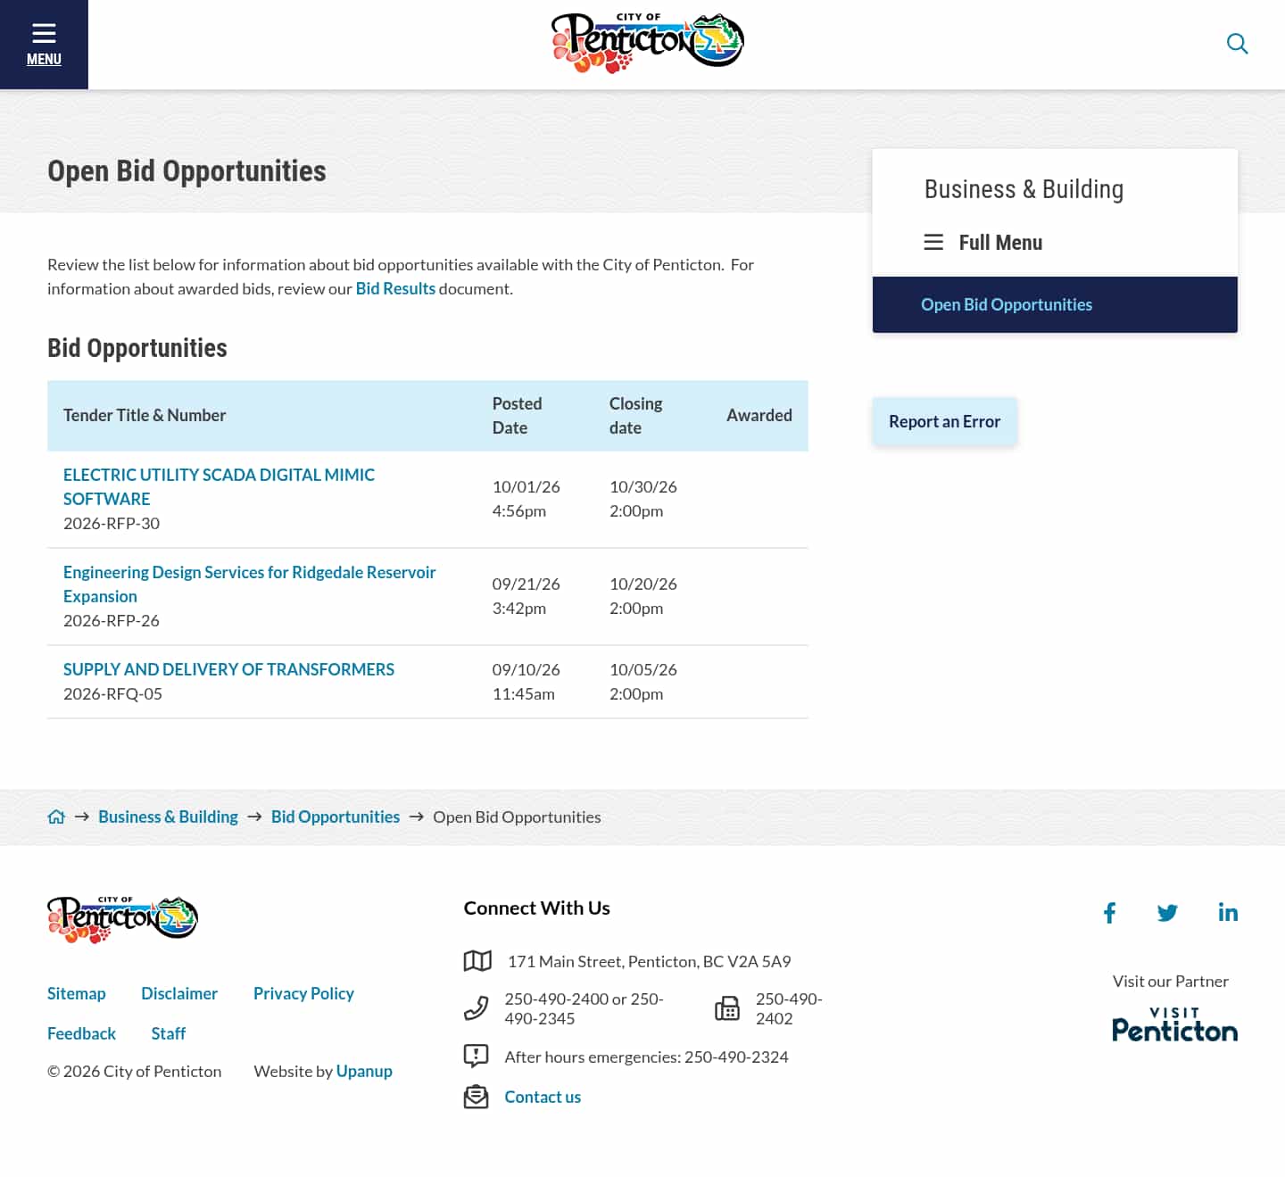This screenshot has width=1285, height=1177.
Task: Click the search magnifier icon
Action: click(x=1237, y=44)
